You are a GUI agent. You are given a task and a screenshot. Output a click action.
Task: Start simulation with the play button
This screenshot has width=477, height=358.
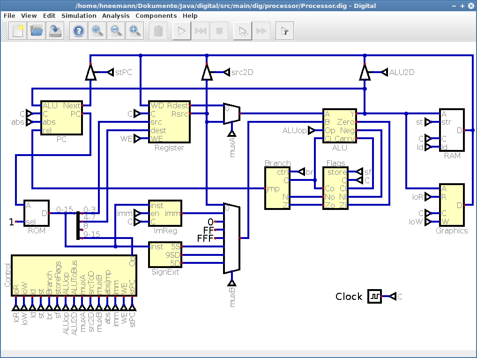coord(182,31)
